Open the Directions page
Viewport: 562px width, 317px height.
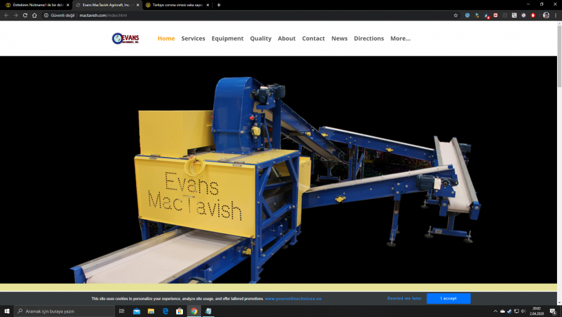point(369,38)
